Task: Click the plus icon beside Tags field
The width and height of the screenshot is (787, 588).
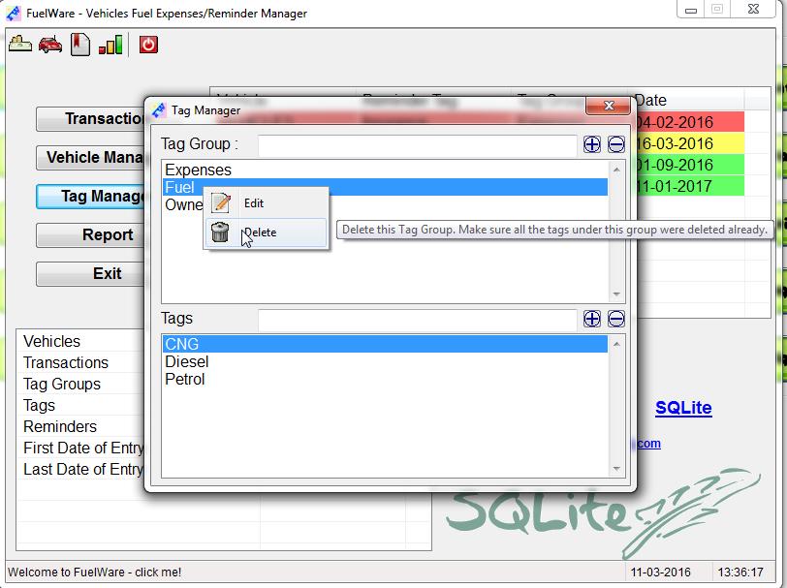Action: (592, 319)
